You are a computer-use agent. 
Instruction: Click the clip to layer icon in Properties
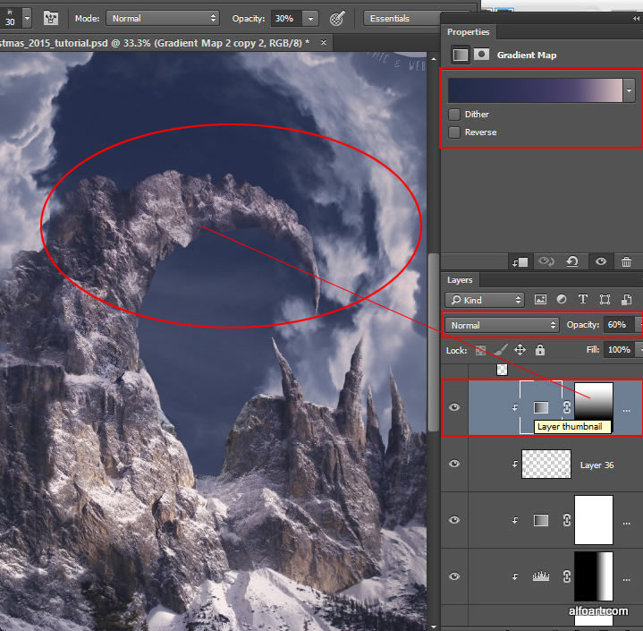(x=520, y=262)
